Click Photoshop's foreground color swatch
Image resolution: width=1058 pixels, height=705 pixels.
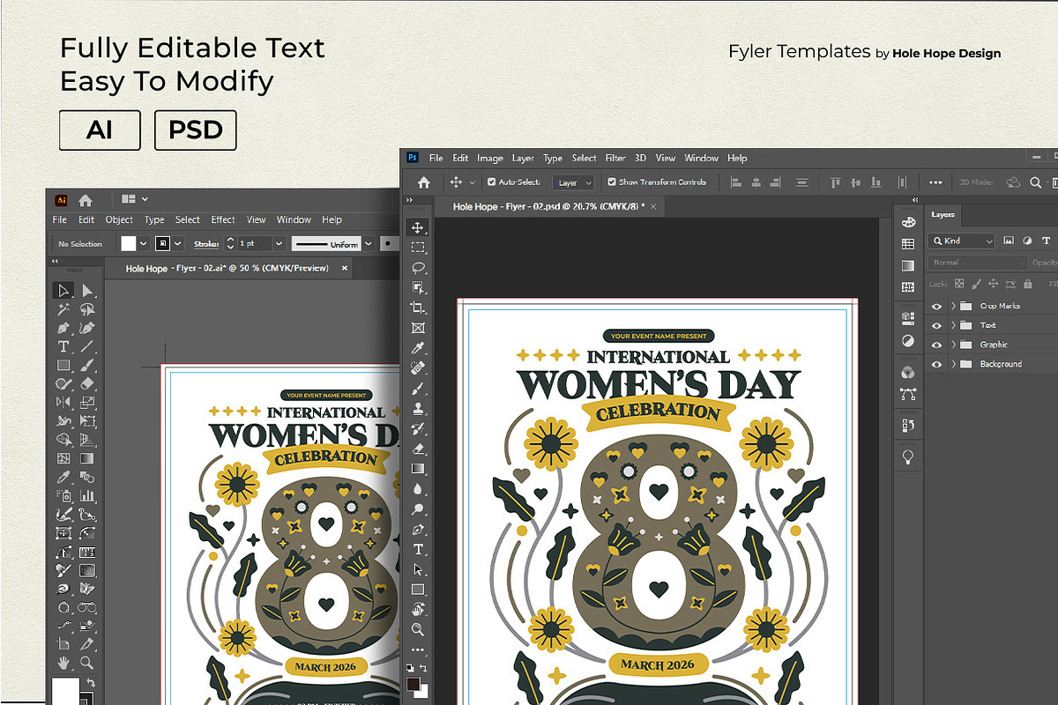pos(414,683)
